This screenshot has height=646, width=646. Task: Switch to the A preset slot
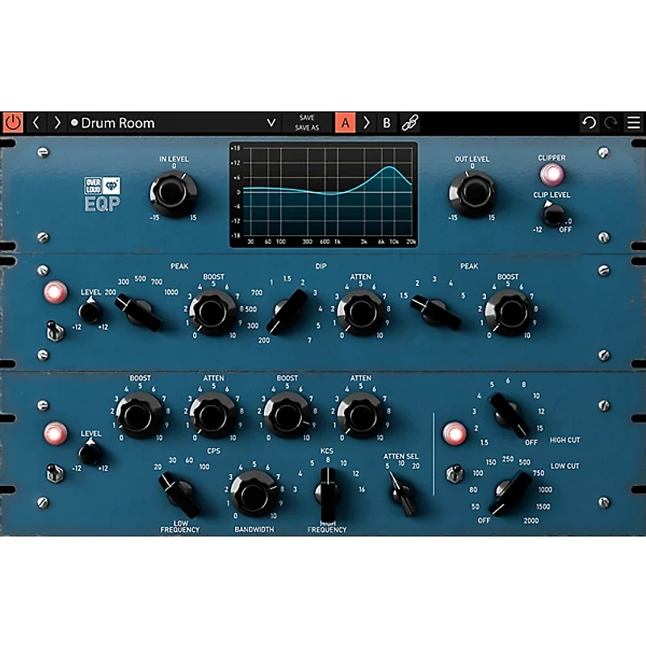346,123
